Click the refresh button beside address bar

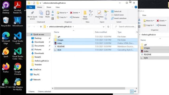click(108, 27)
